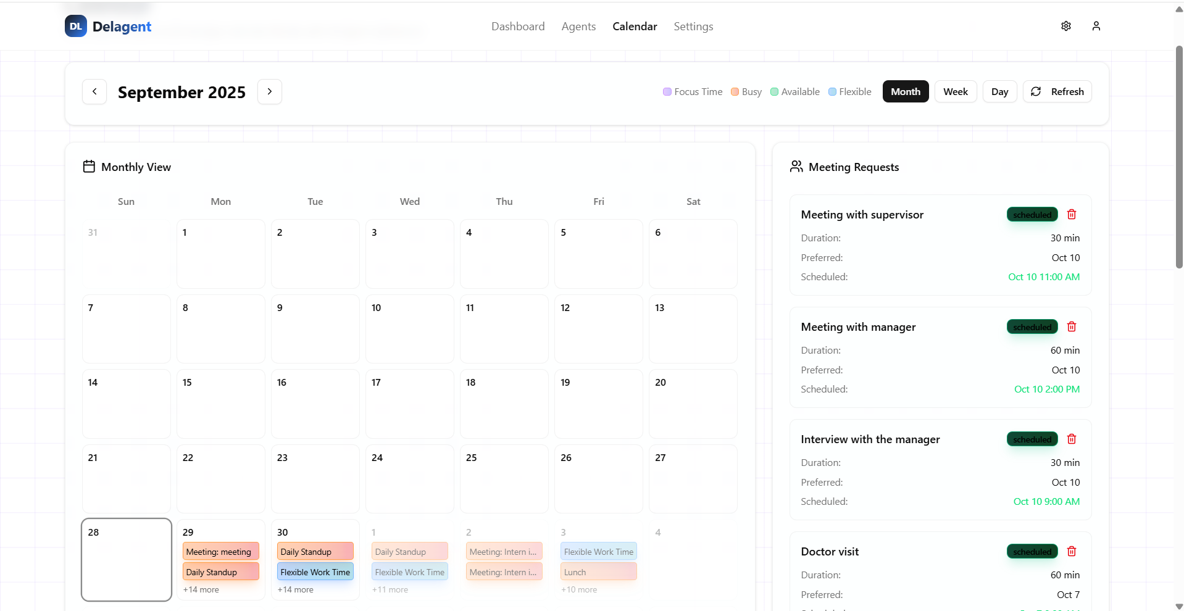The width and height of the screenshot is (1184, 611).
Task: Open Daily Standup event on September 29
Action: [x=220, y=572]
